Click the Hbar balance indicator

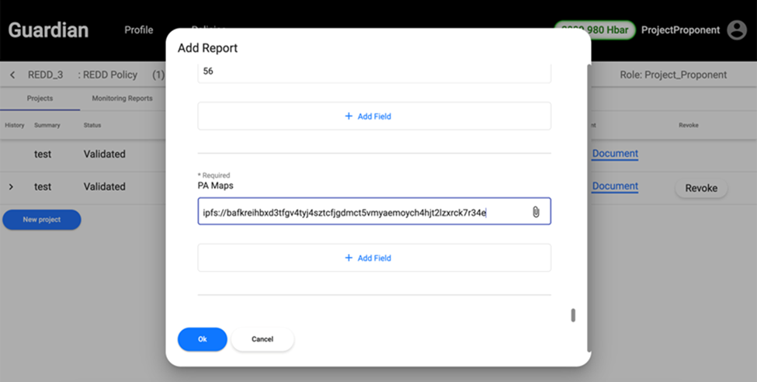tap(594, 30)
